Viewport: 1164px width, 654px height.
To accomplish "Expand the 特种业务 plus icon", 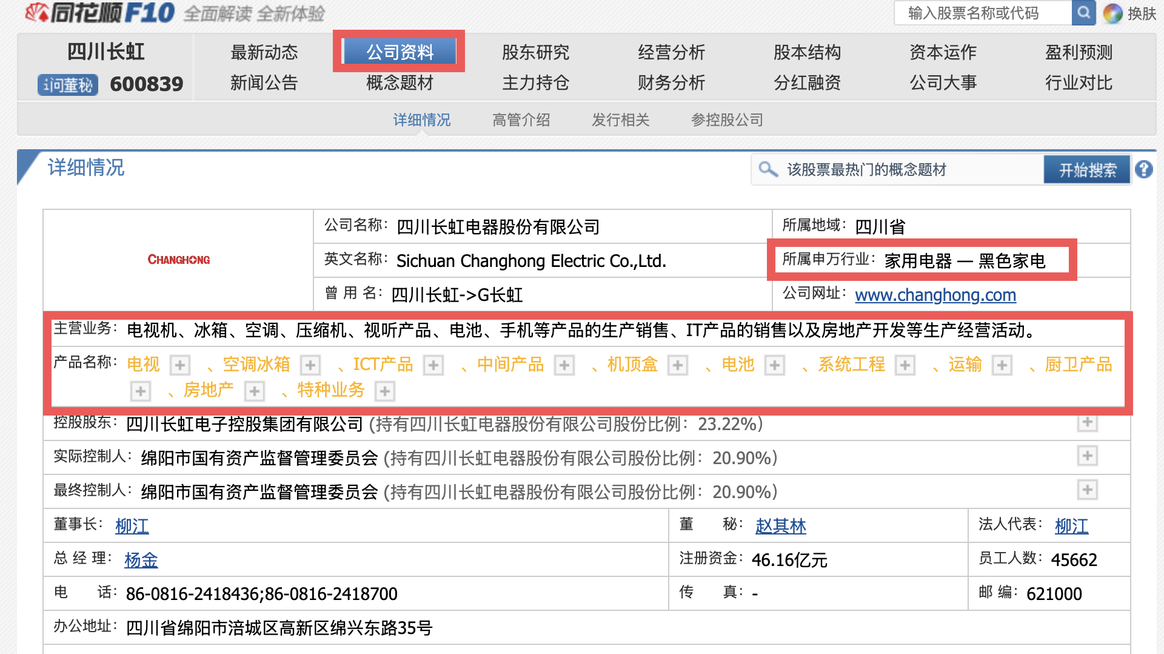I will tap(385, 391).
